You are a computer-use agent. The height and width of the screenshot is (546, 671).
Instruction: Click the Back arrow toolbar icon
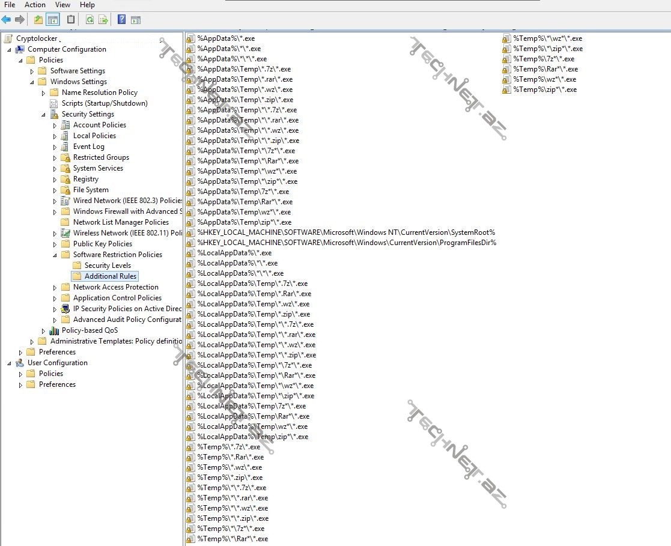tap(6, 20)
